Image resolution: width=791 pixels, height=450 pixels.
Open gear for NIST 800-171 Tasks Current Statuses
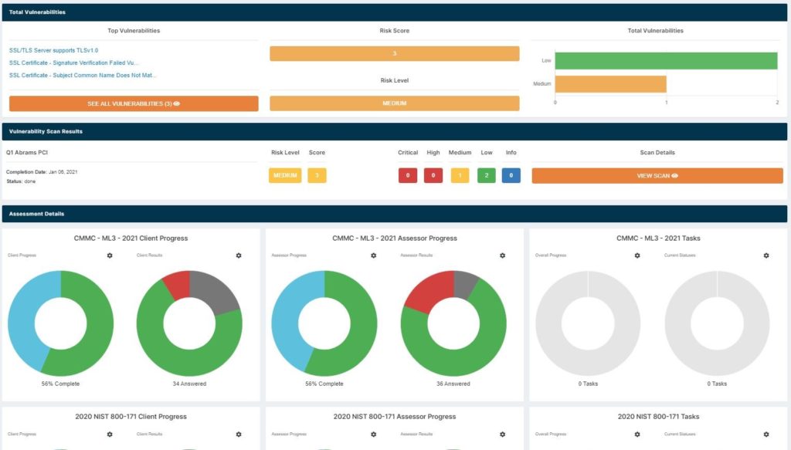[x=766, y=435]
